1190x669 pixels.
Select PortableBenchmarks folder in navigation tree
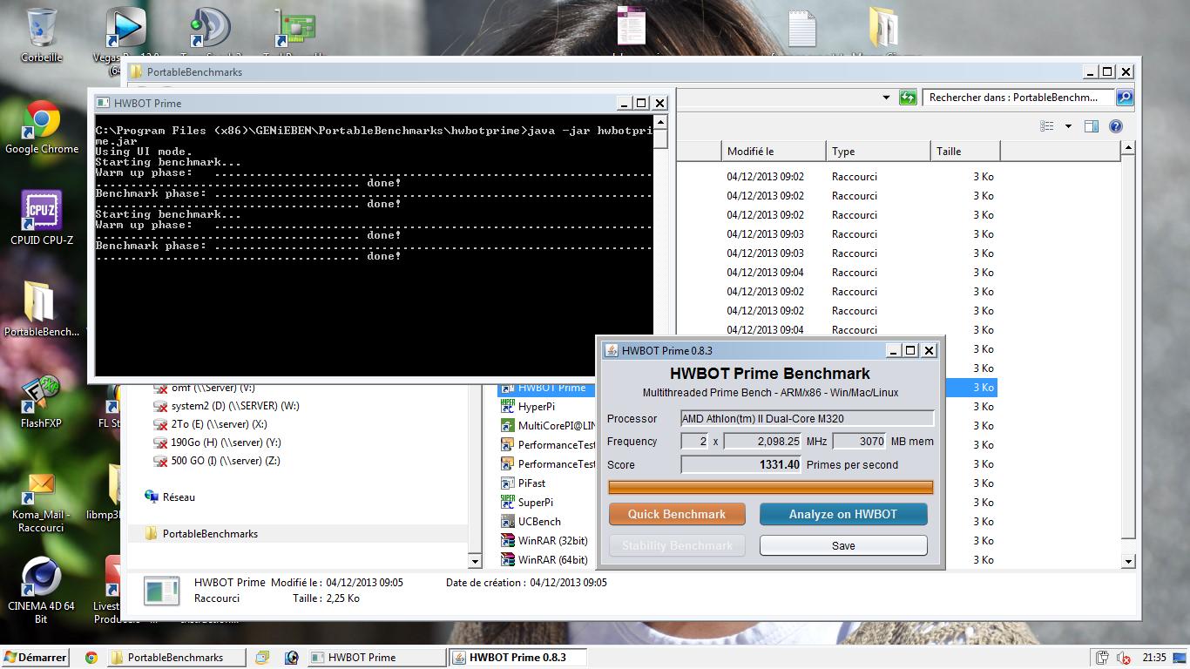point(201,534)
